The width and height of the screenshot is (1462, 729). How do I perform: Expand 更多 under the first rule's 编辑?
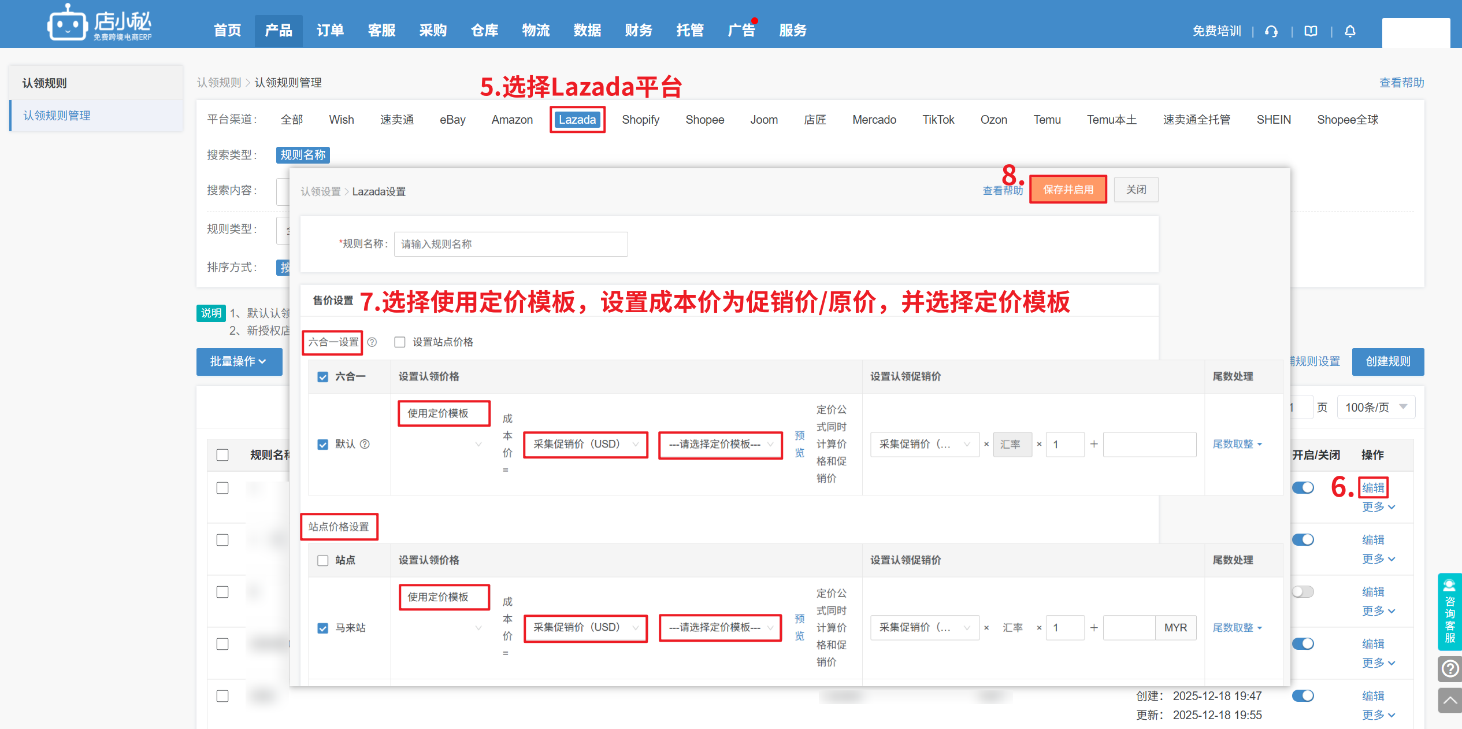point(1378,507)
